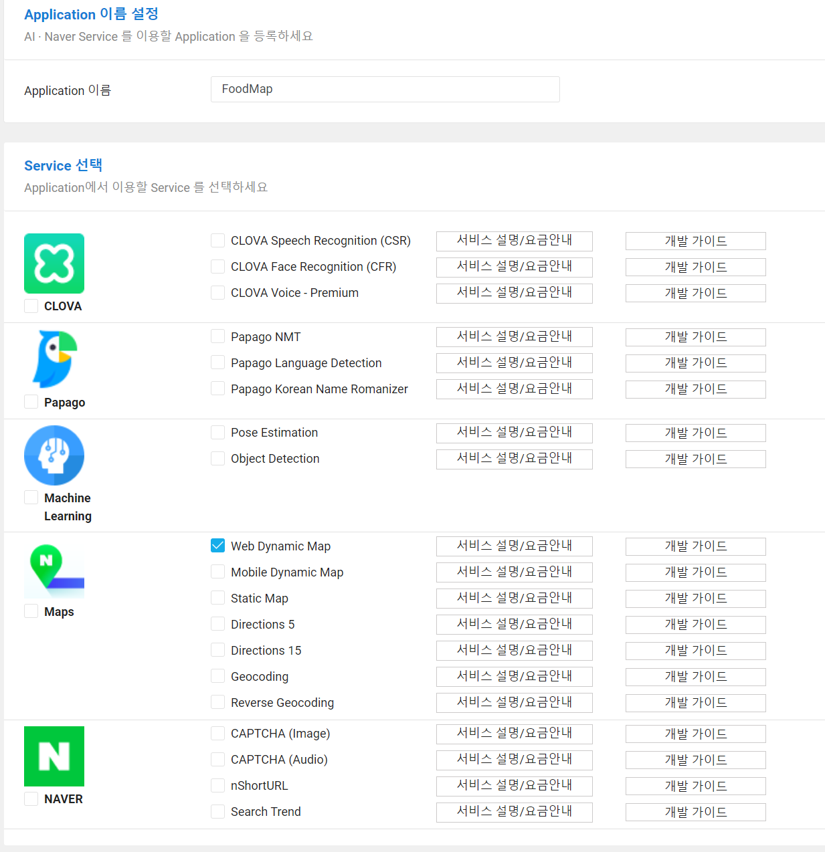Select the Search Trend checkbox
The image size is (825, 852).
(x=217, y=811)
